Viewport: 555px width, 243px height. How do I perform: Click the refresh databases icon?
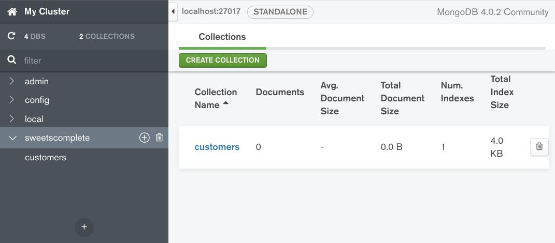point(11,36)
